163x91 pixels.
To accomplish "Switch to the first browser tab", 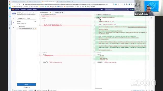I will 19,2.
